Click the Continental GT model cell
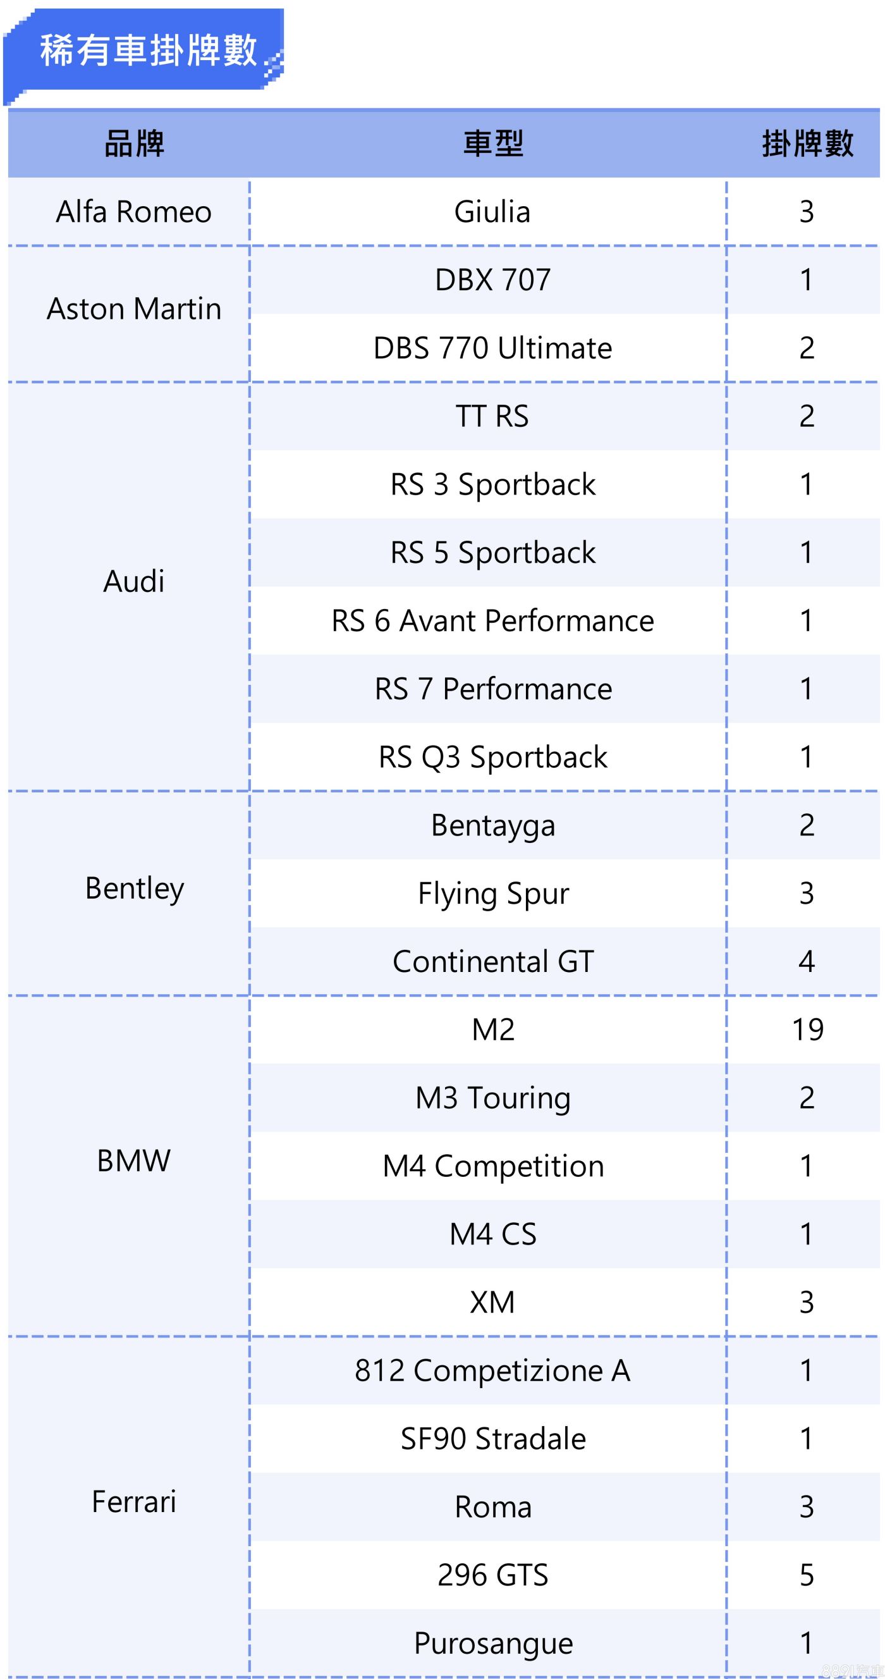 click(x=492, y=961)
